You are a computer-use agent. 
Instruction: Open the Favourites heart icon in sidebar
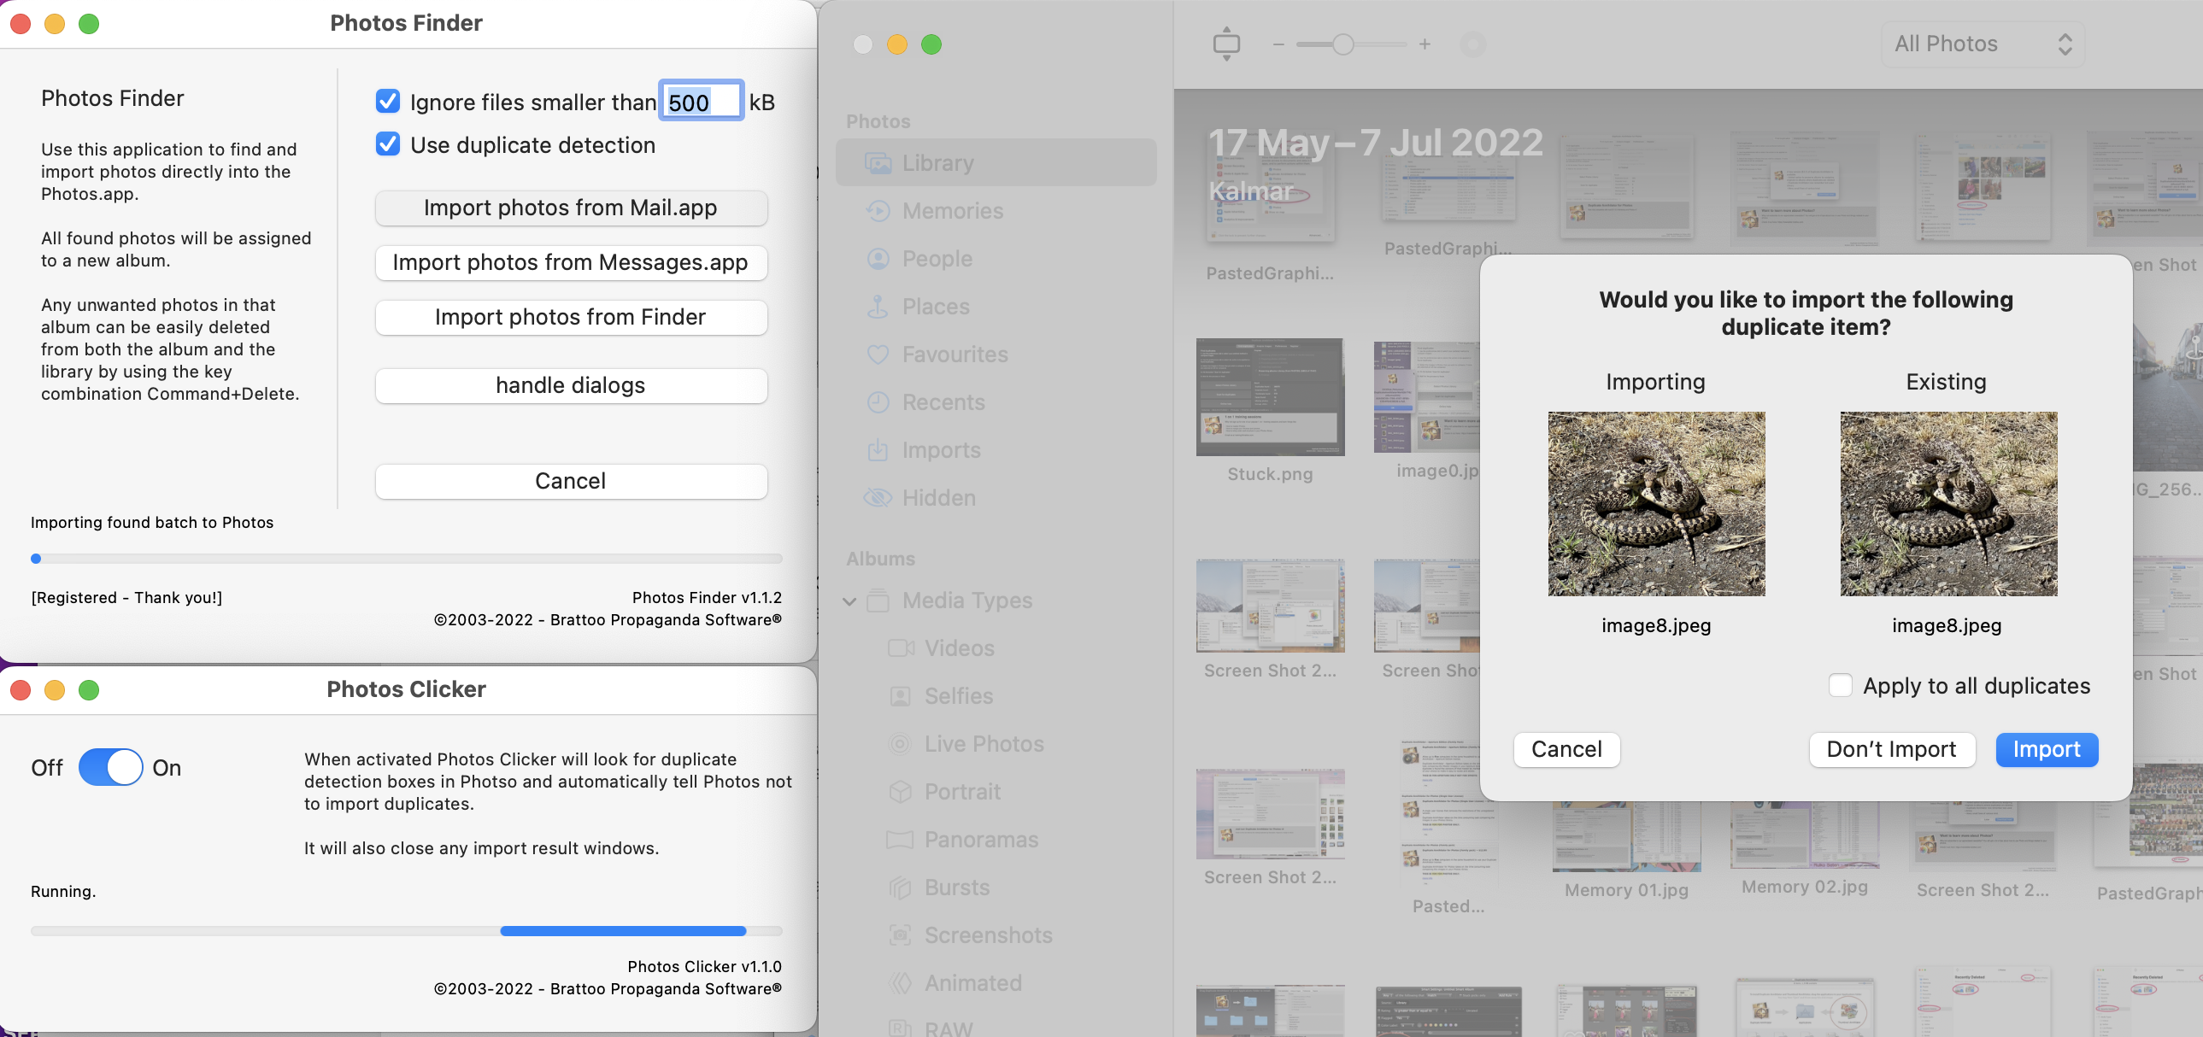click(878, 354)
